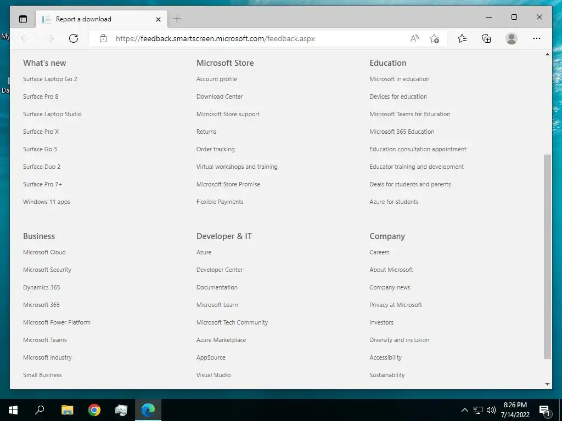Click the padlock site info icon
This screenshot has height=421, width=562.
(103, 38)
